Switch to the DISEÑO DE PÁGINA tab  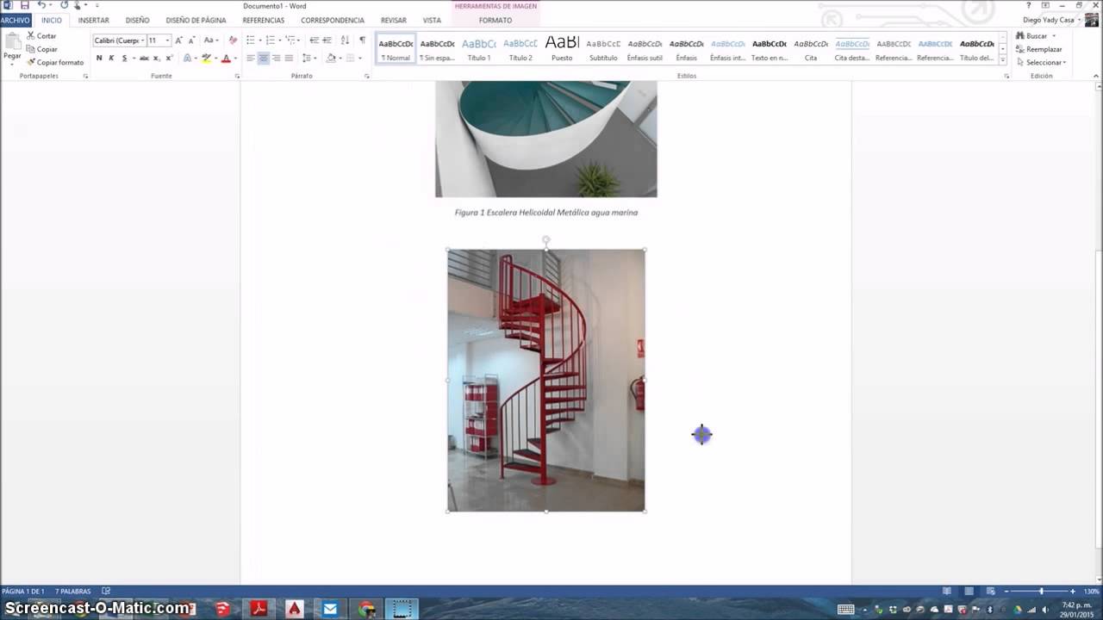[x=196, y=20]
